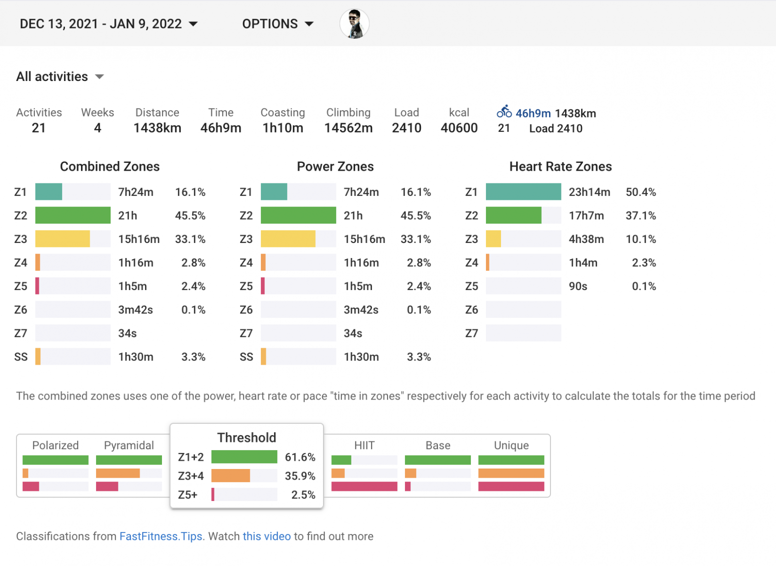
Task: Click the blue cycling ride icon
Action: pos(504,112)
